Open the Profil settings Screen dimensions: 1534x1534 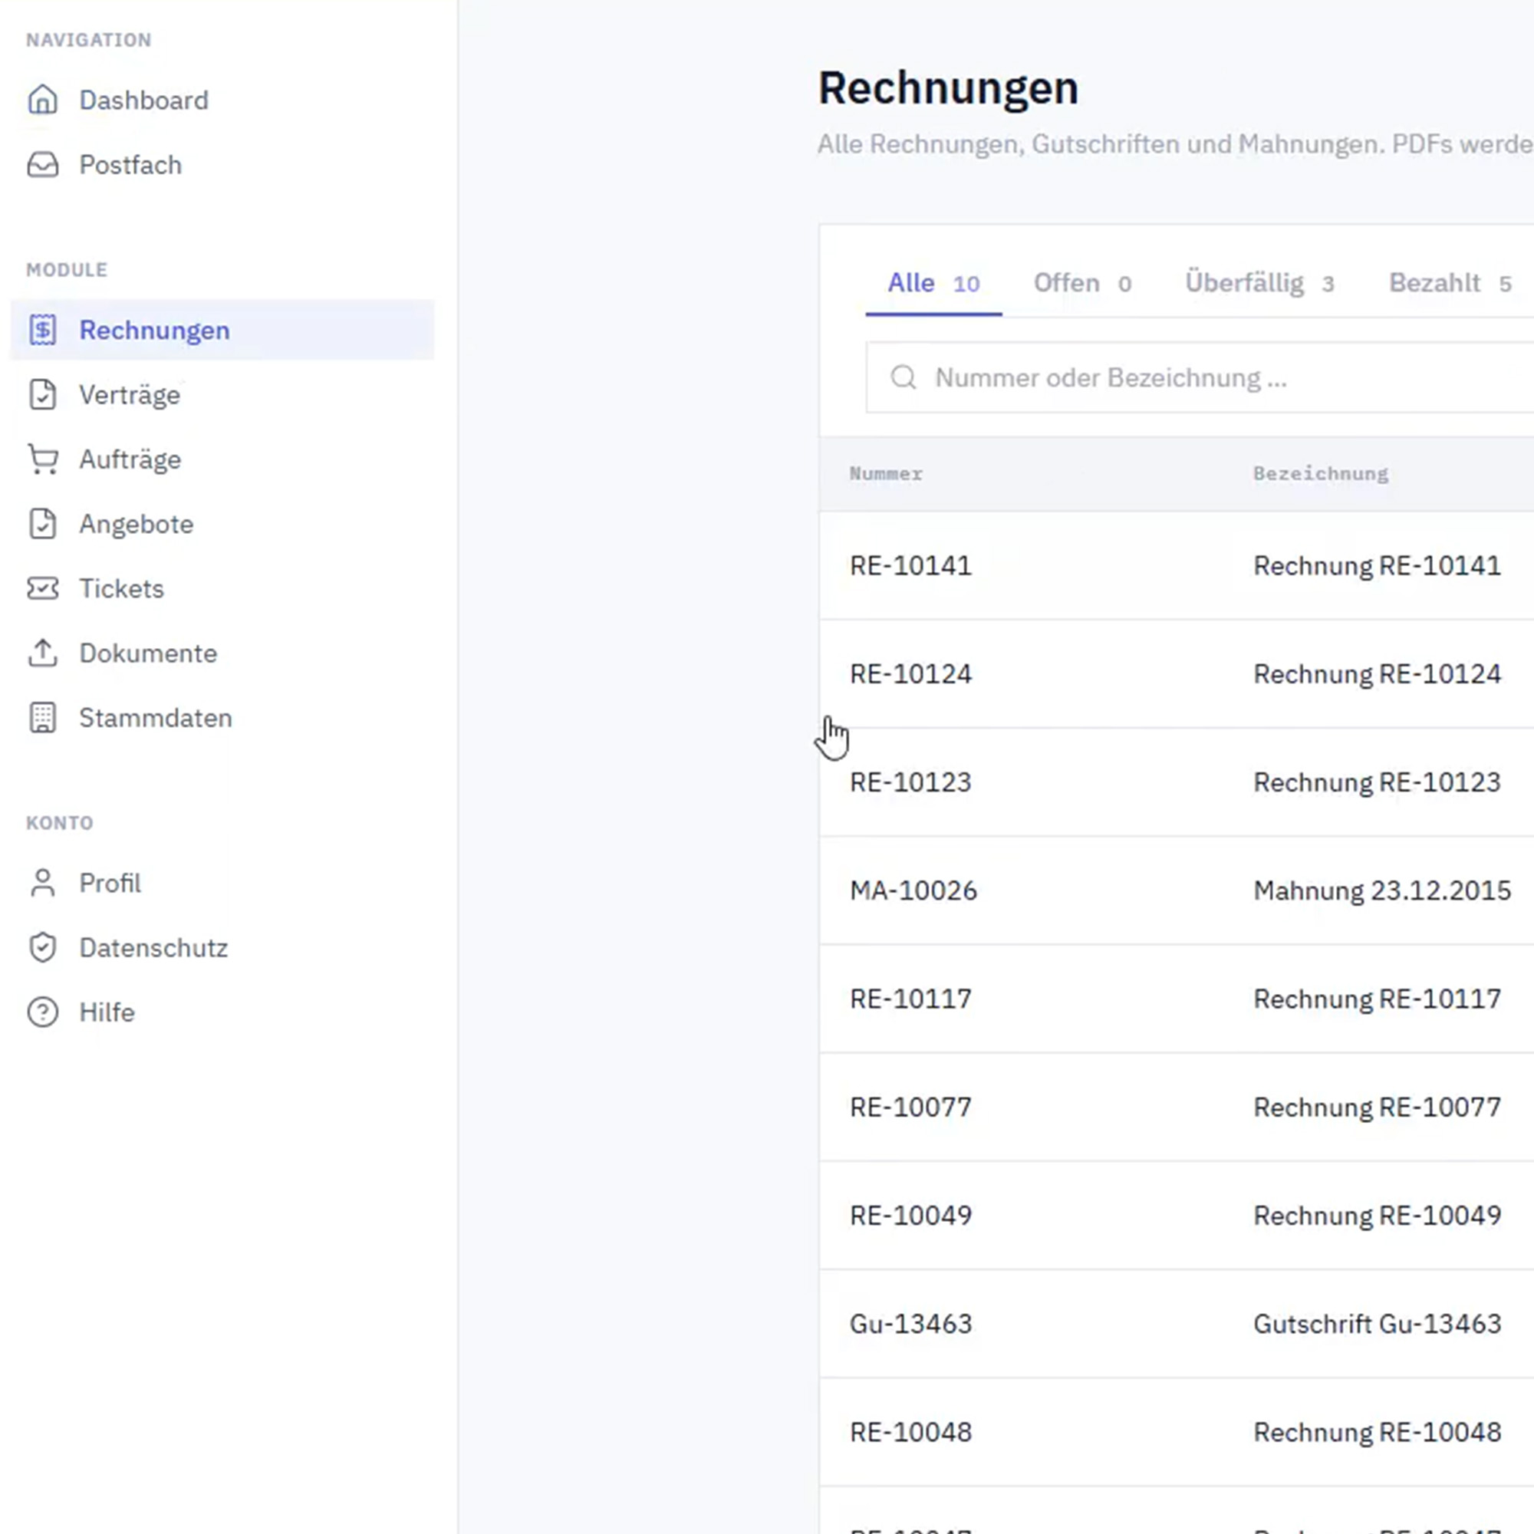[110, 883]
